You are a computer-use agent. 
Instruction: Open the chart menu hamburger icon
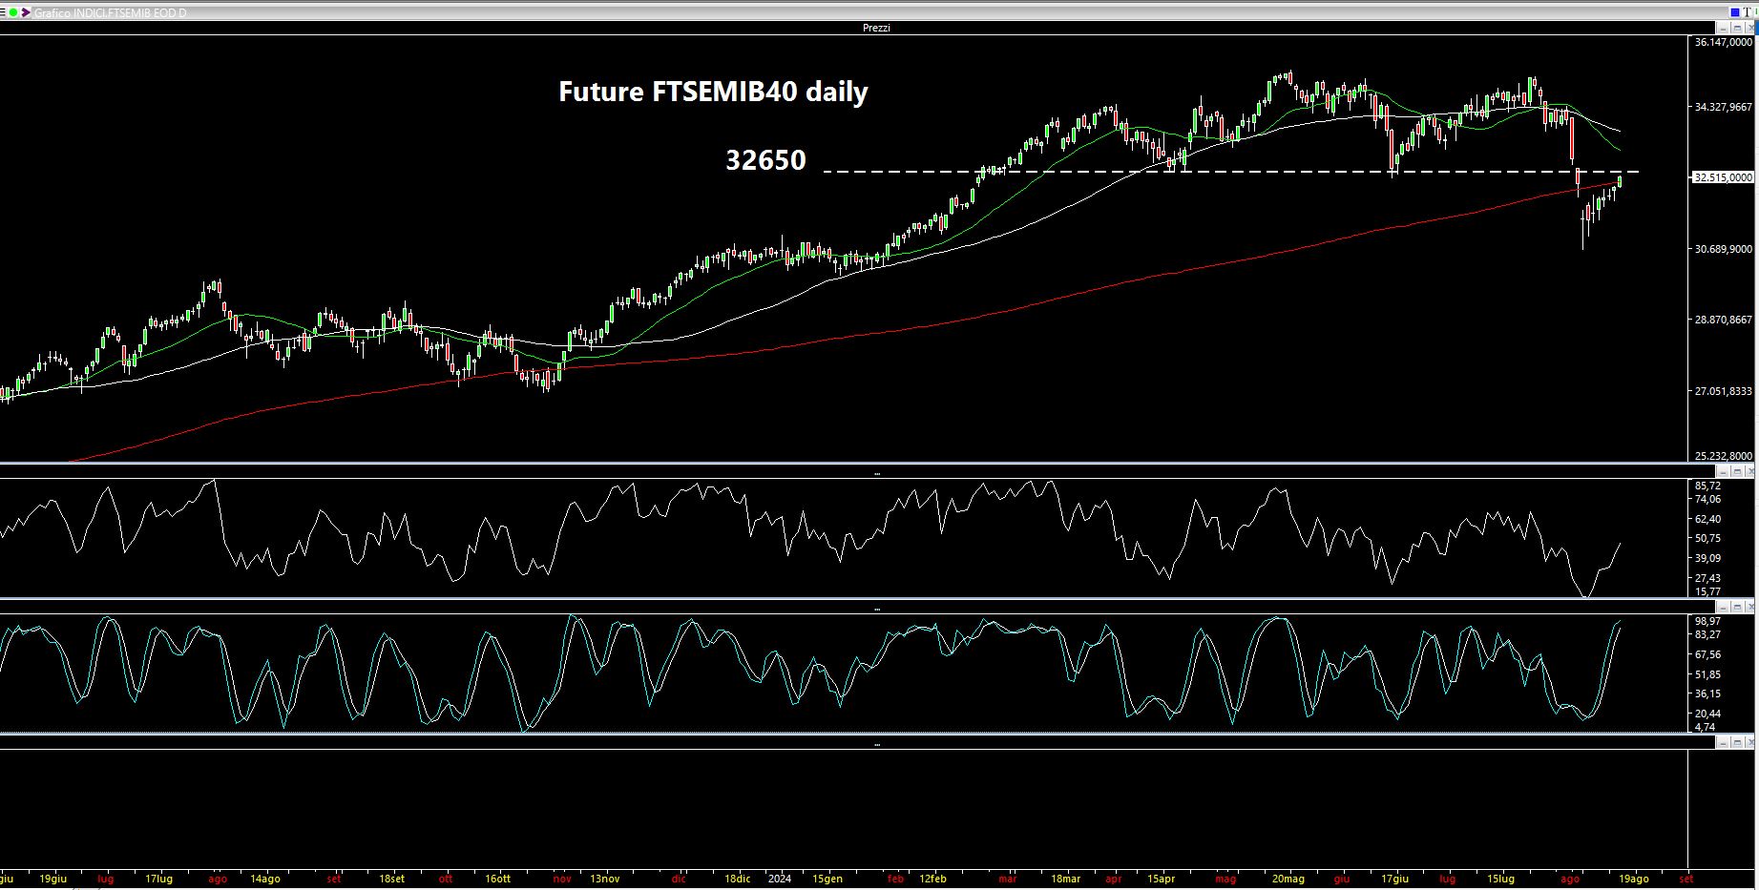3,12
